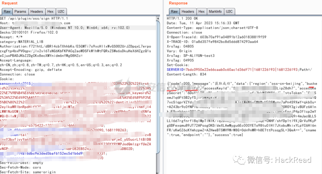Click the 'Sec-Fetch-Dest: empty' line
Viewport: 322px width, 174px height.
[x=21, y=163]
